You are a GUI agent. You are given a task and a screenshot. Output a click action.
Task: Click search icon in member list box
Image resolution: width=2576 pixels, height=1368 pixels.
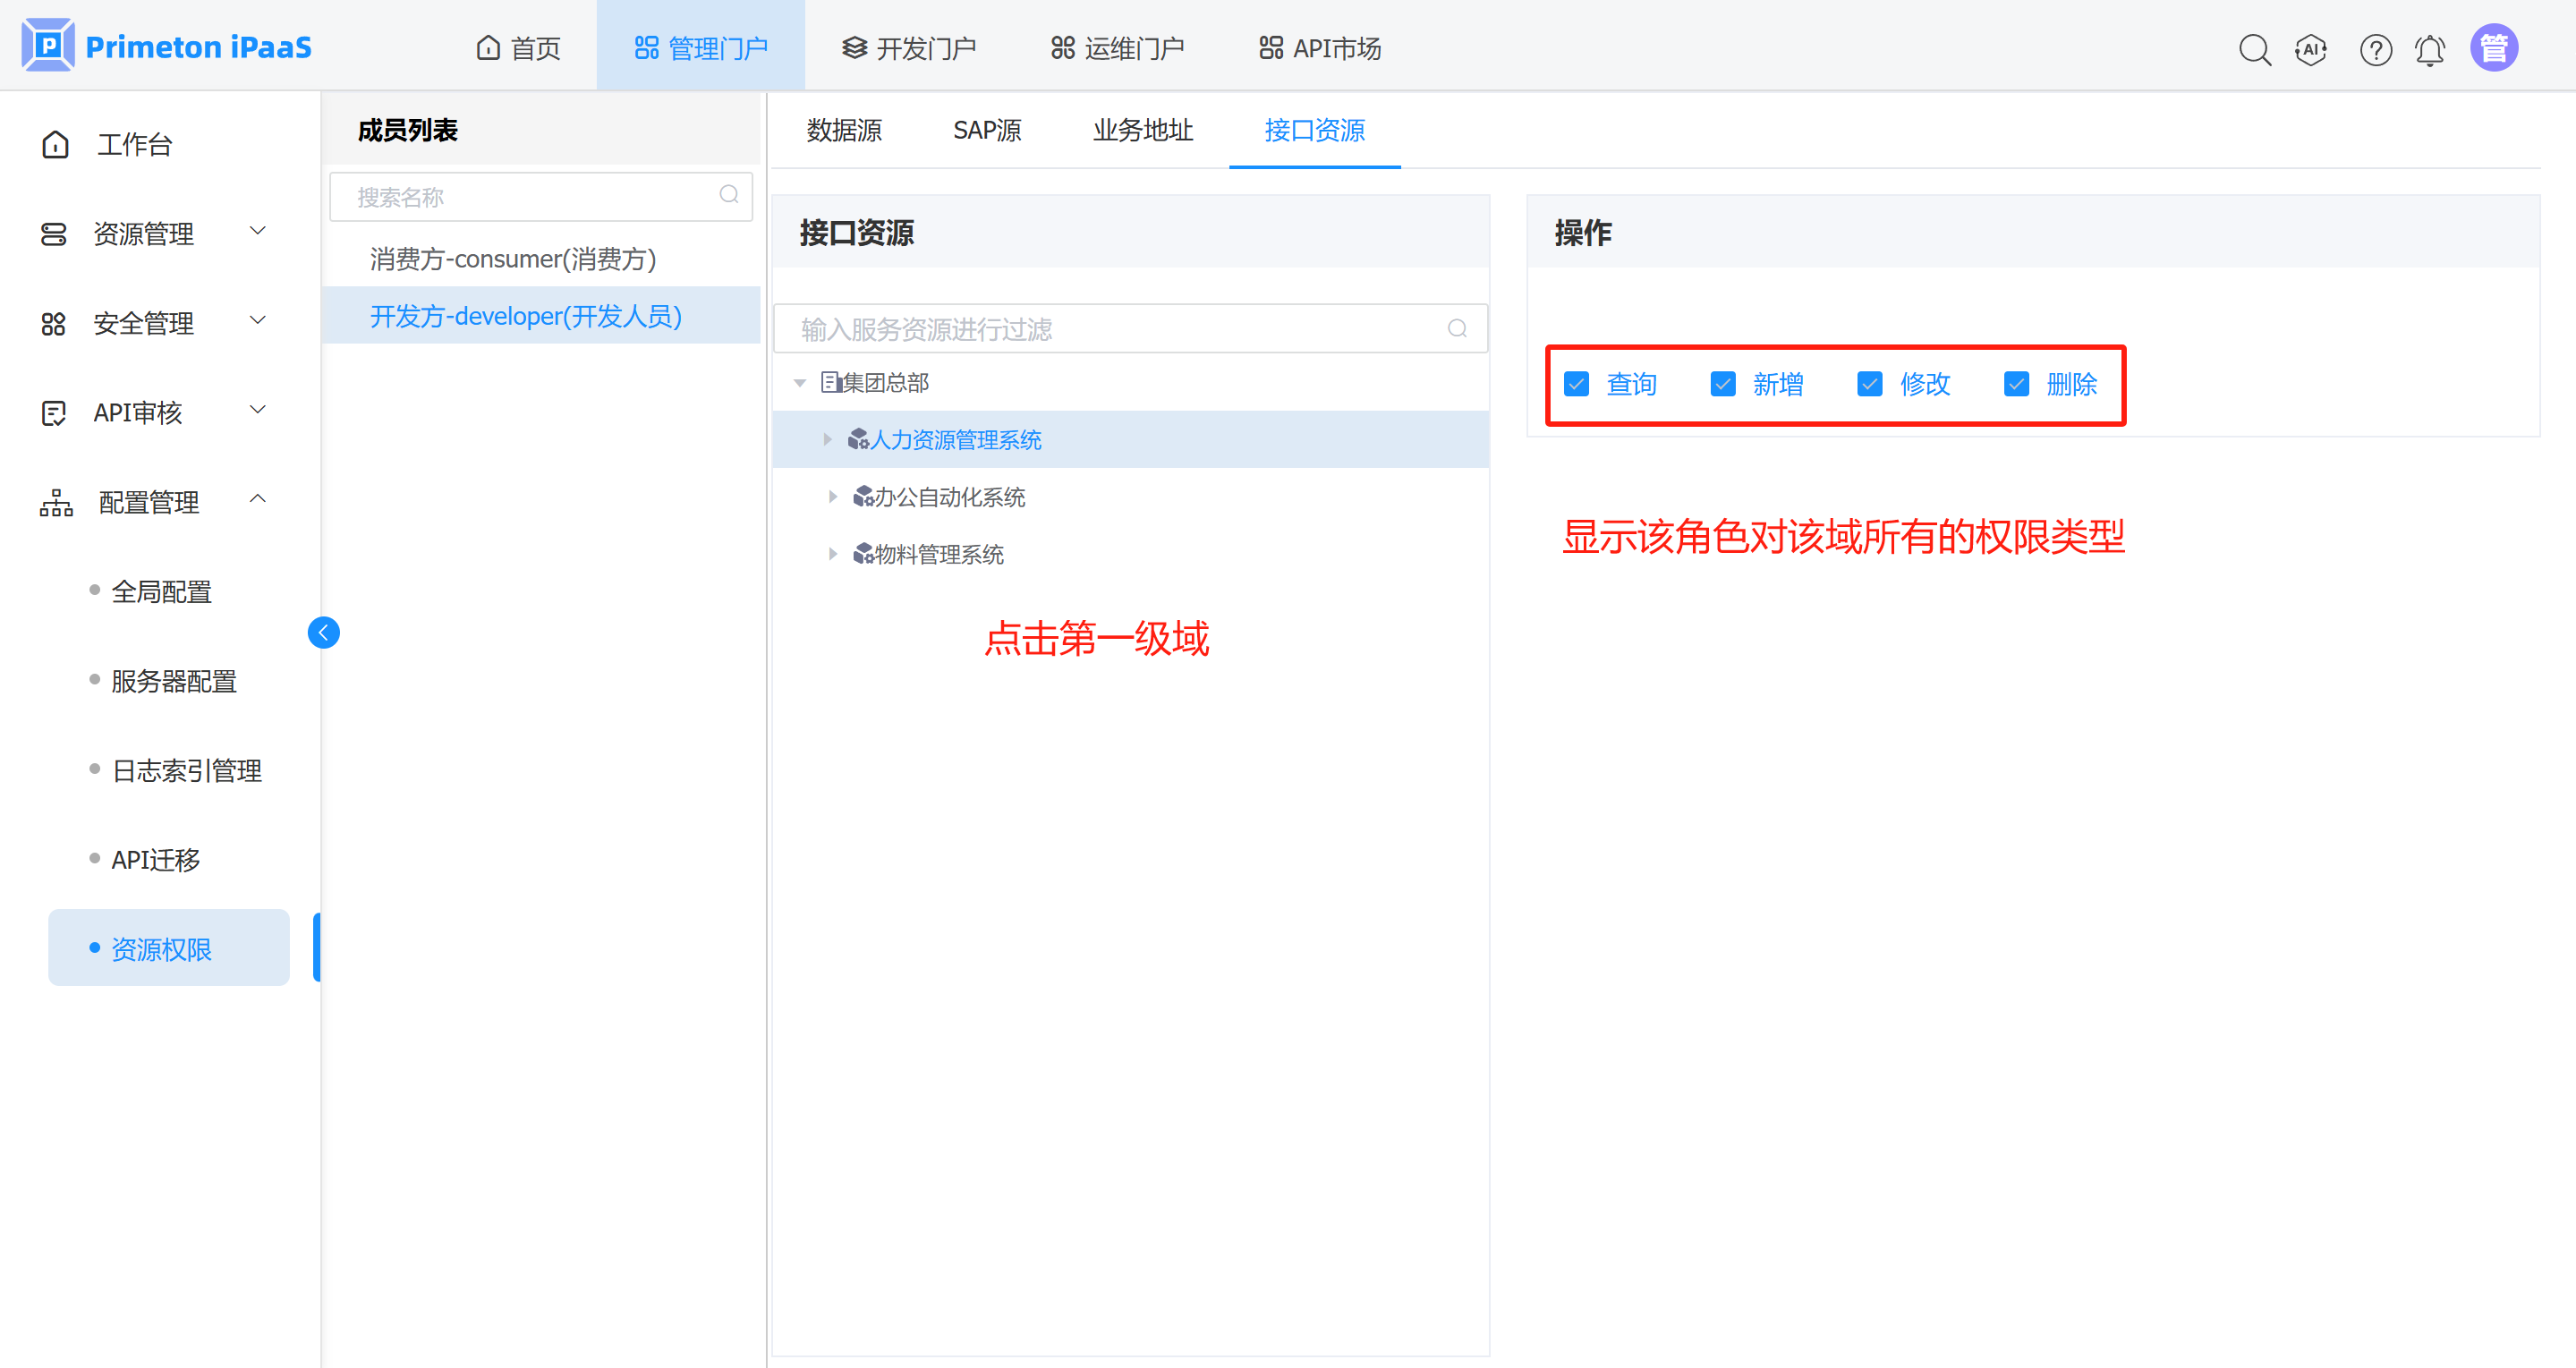[729, 195]
